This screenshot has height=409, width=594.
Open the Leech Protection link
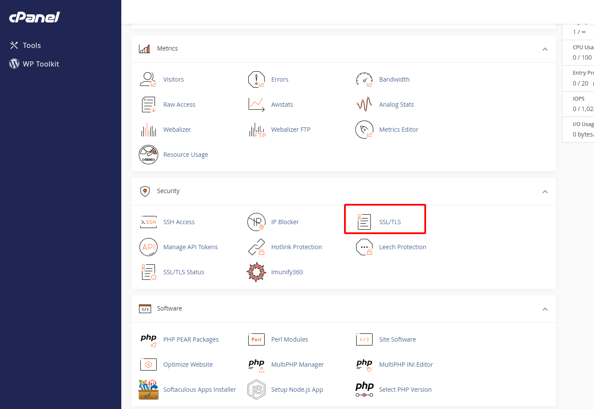pos(402,247)
